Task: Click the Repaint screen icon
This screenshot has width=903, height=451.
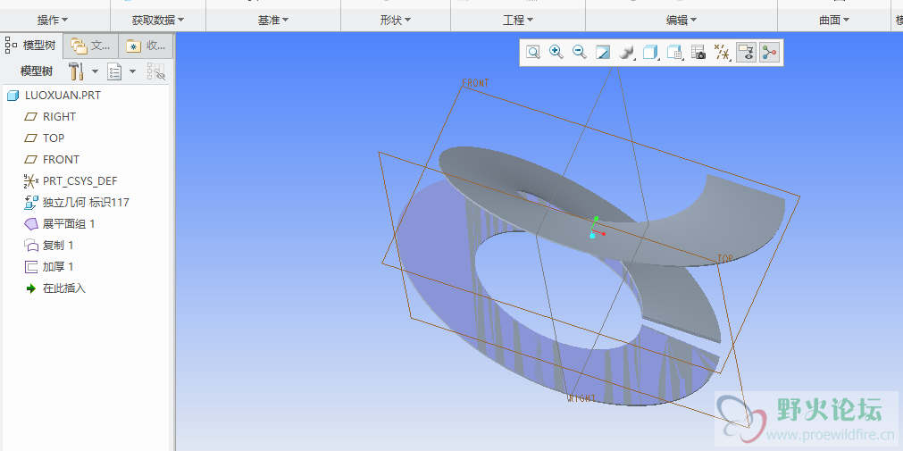Action: tap(603, 53)
